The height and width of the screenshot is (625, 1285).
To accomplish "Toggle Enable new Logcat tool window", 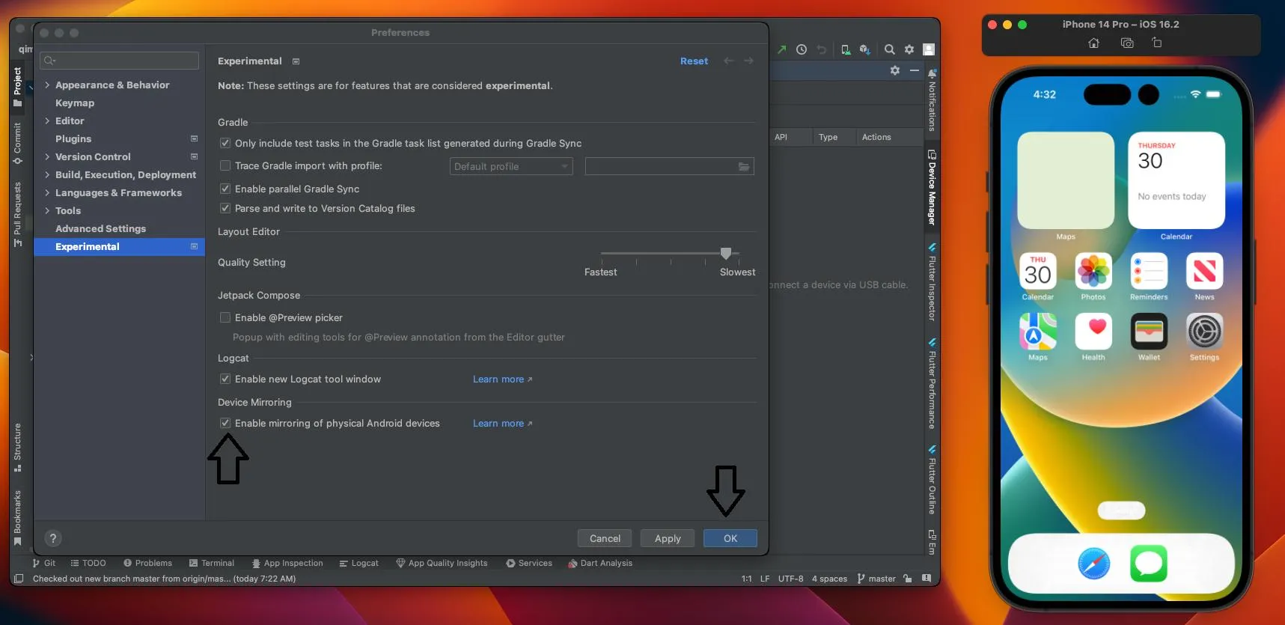I will pyautogui.click(x=225, y=379).
